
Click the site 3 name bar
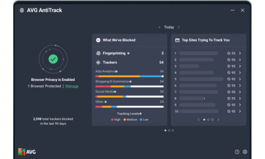(189, 66)
